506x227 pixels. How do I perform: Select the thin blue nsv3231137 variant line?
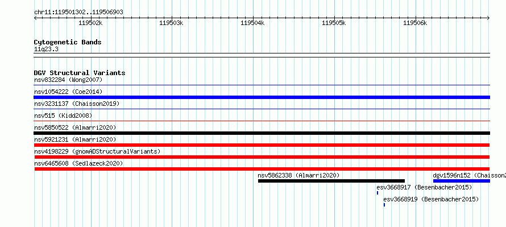point(262,109)
